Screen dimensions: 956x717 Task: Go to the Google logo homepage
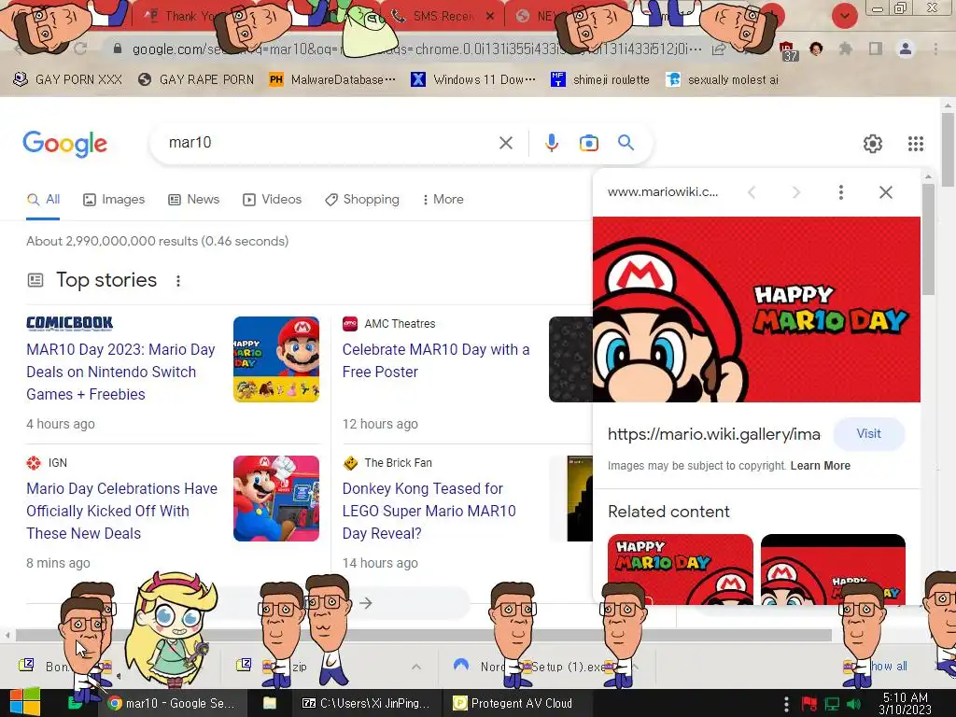point(64,144)
